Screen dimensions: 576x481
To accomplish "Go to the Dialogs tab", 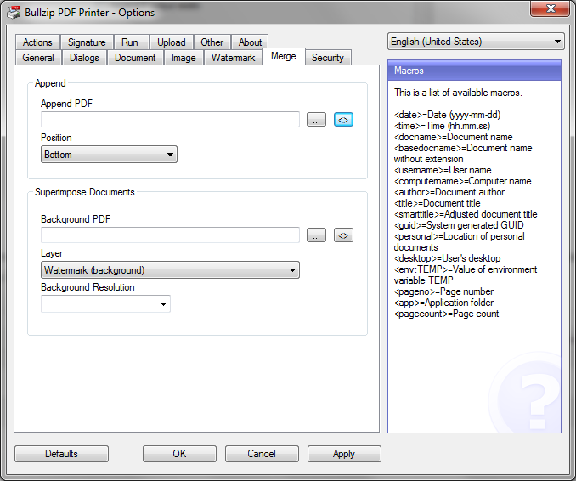I will (84, 58).
